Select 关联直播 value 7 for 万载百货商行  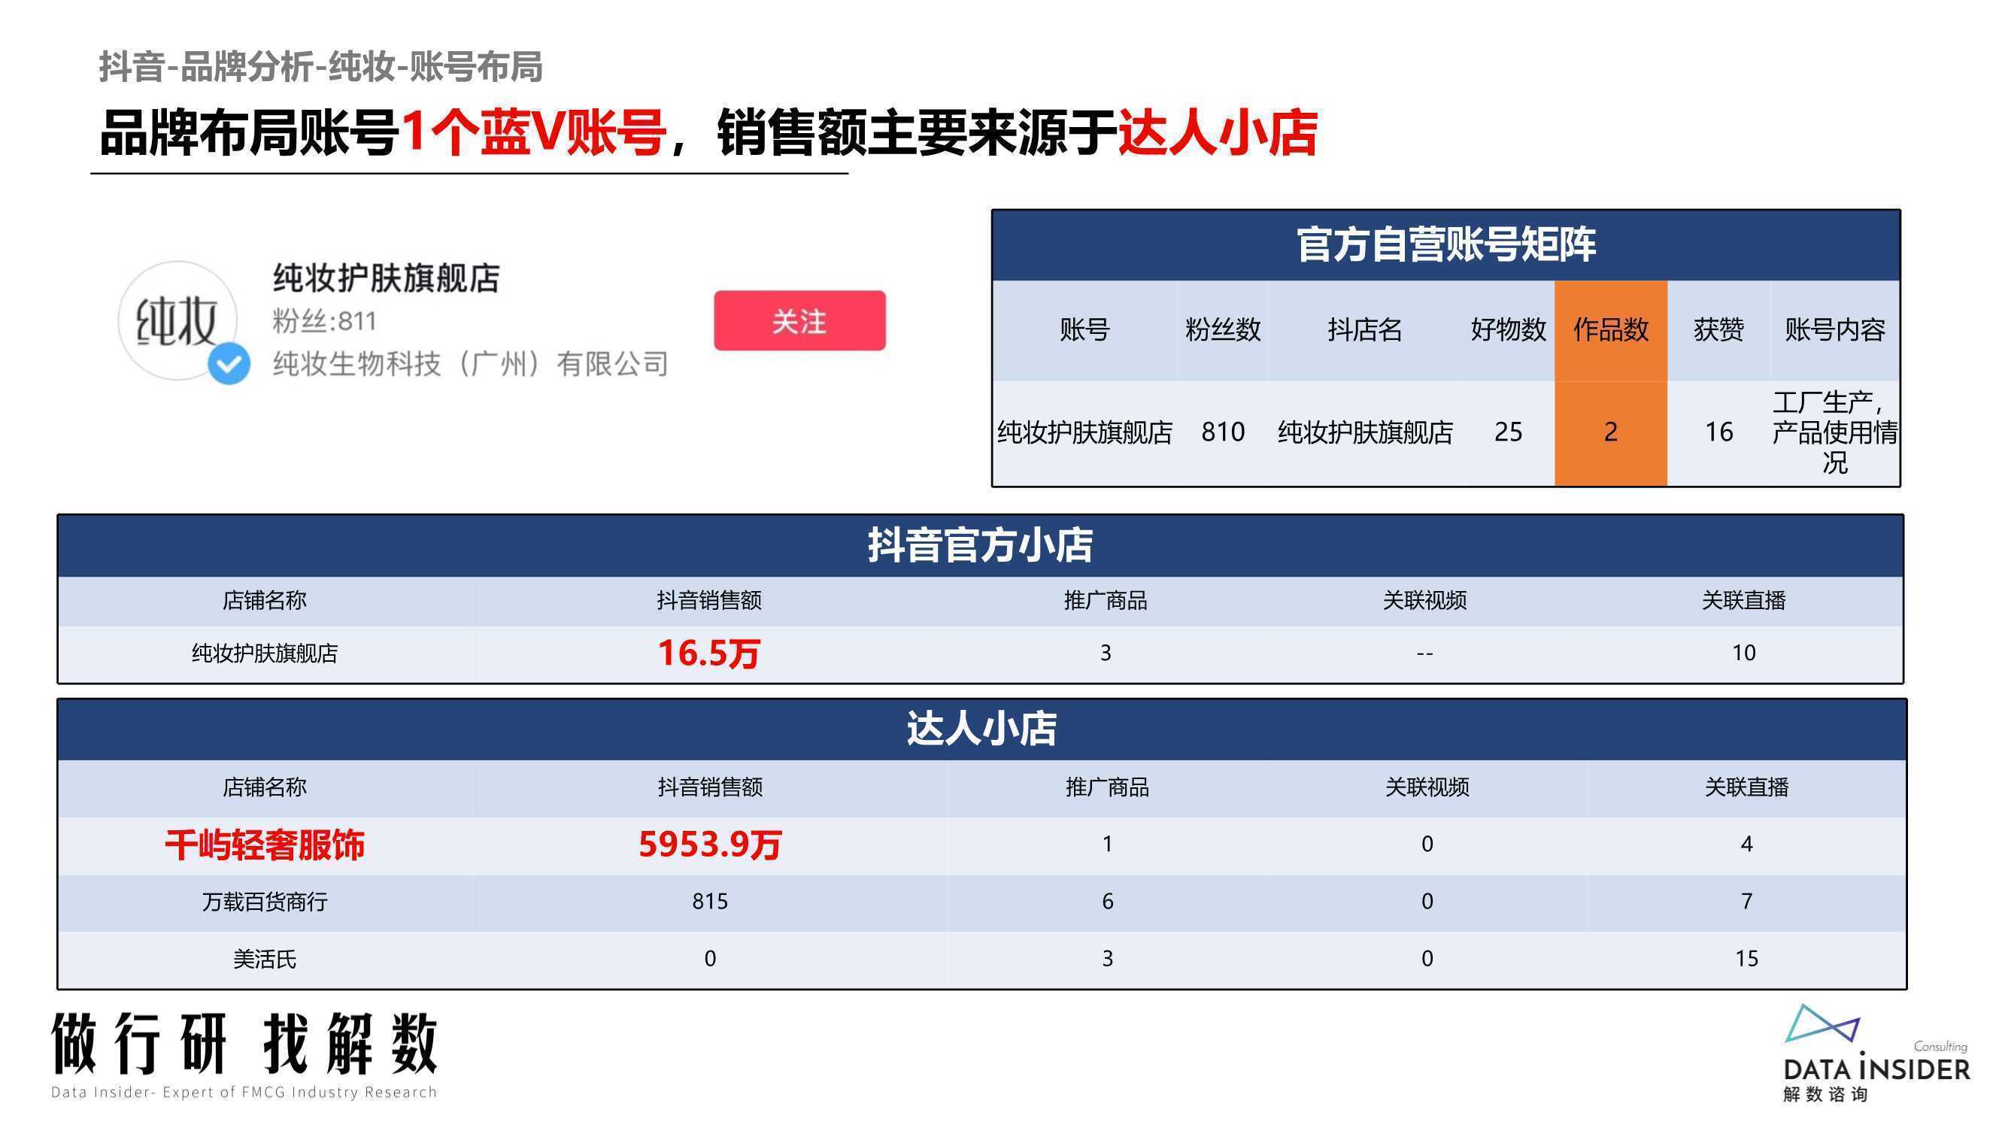click(x=1746, y=902)
